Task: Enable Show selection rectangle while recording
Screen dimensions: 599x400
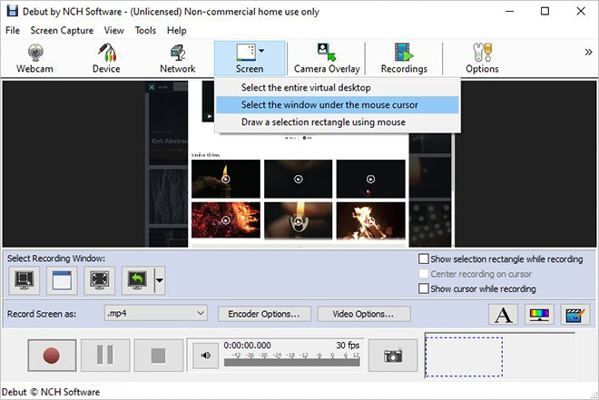Action: (x=423, y=259)
